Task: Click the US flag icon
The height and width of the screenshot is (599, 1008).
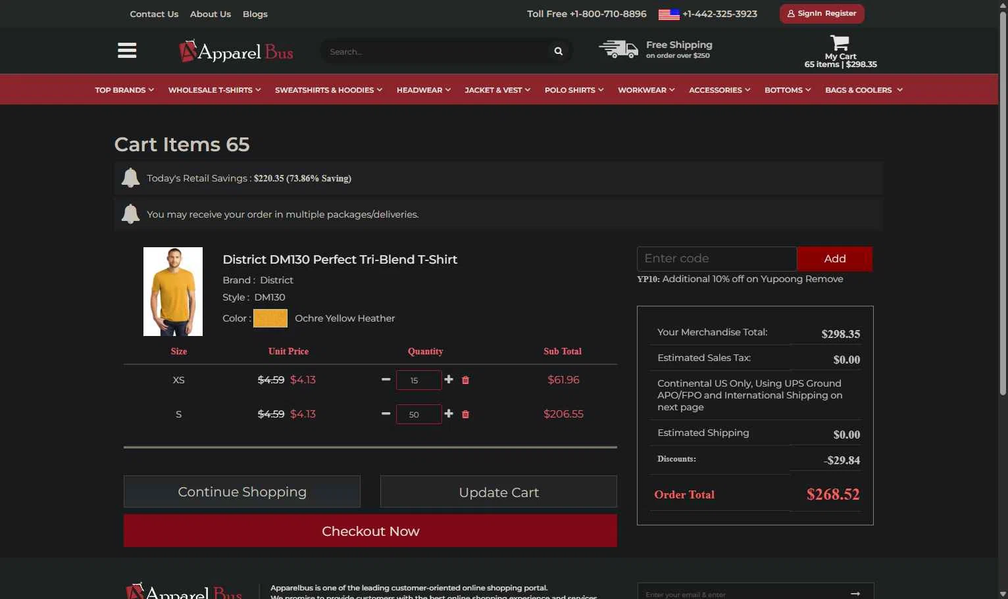Action: (668, 14)
